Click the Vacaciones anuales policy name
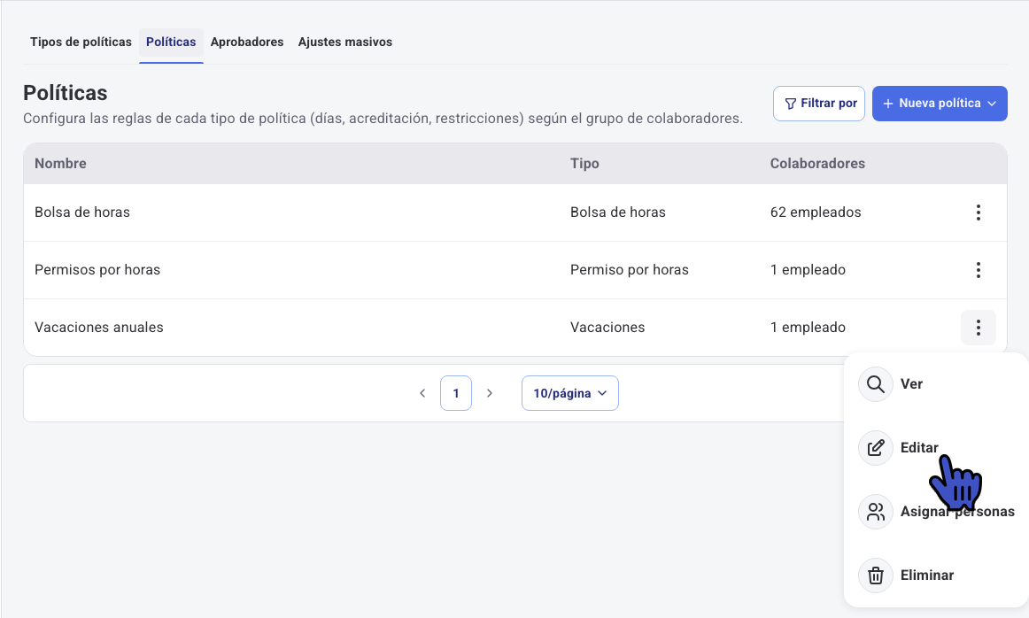1029x618 pixels. click(99, 328)
